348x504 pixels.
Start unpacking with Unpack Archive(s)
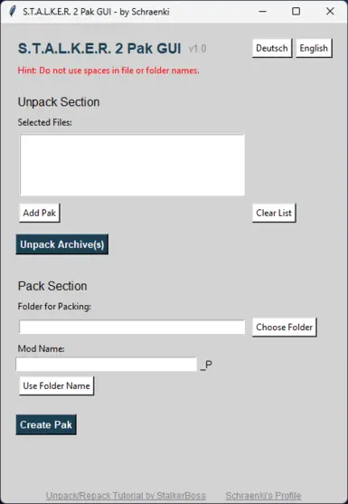(62, 244)
